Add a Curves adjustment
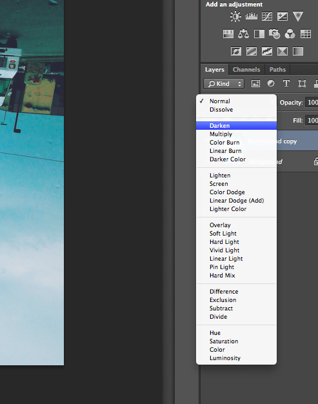 (x=267, y=17)
